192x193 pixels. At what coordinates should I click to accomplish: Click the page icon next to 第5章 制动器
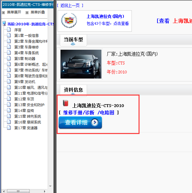(9, 58)
